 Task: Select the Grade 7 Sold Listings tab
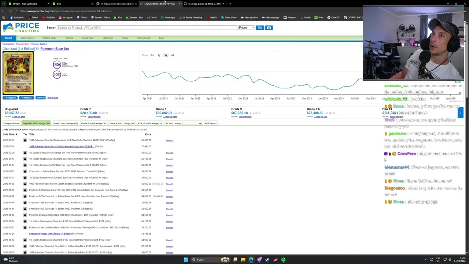pos(65,124)
